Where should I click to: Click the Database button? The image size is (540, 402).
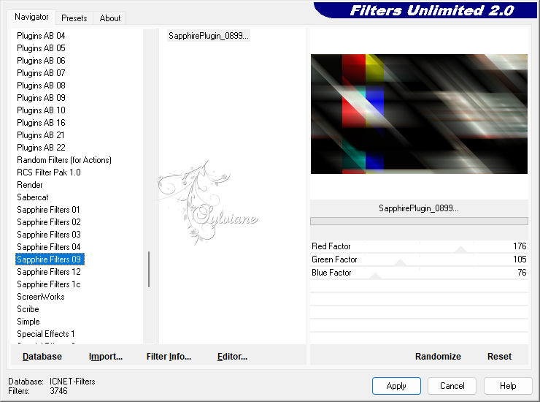pyautogui.click(x=42, y=357)
